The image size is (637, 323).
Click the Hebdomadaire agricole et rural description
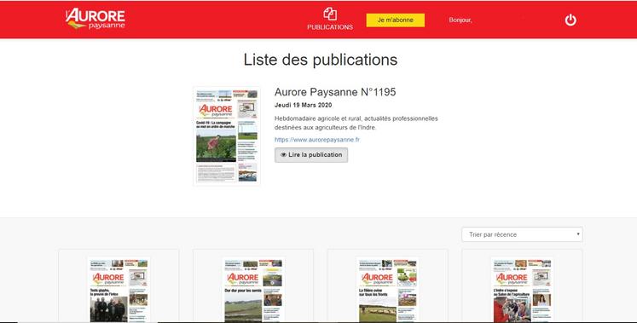(356, 123)
